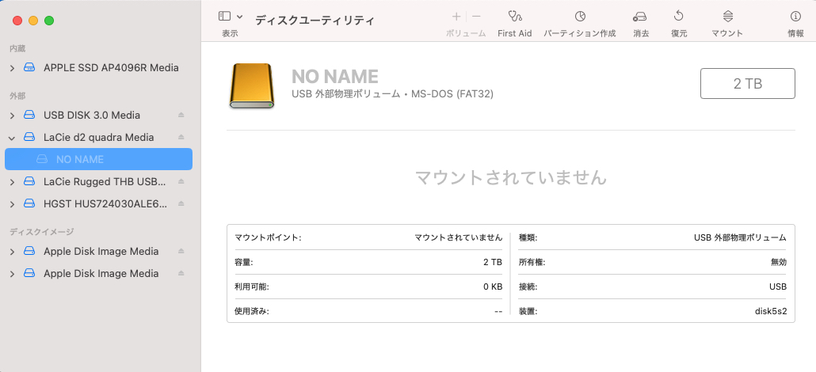
Task: Click the orange external drive image
Action: pyautogui.click(x=253, y=86)
